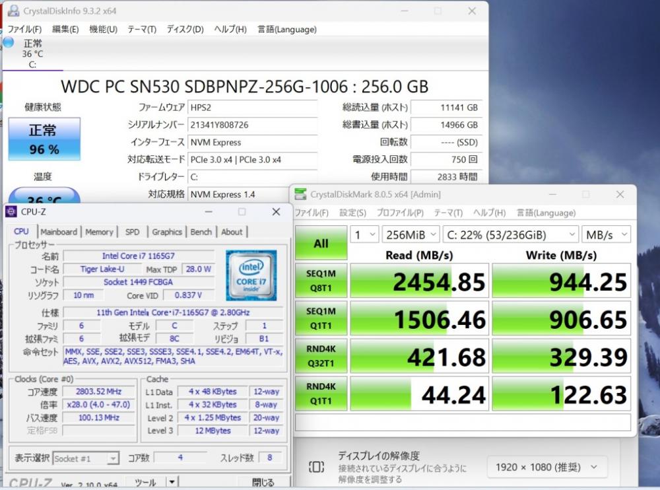Run the SEQ1M Q8T1 benchmark test
660x490 pixels.
point(321,281)
